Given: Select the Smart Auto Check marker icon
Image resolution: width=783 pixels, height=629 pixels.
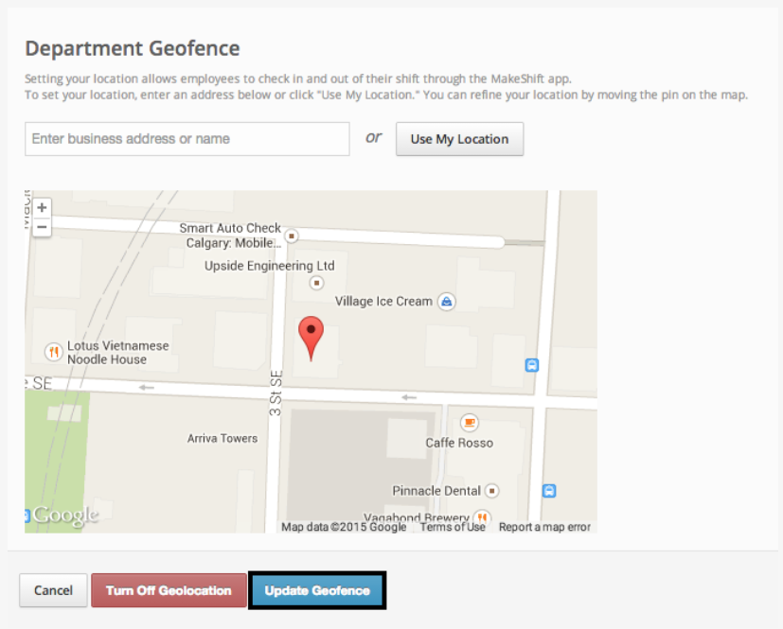Looking at the screenshot, I should click(291, 236).
